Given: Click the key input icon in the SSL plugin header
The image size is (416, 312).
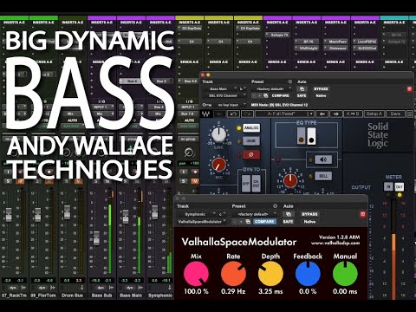Looking at the screenshot, I should [x=206, y=105].
